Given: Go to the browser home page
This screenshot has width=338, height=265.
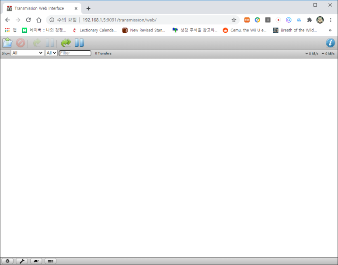Looking at the screenshot, I should 39,20.
